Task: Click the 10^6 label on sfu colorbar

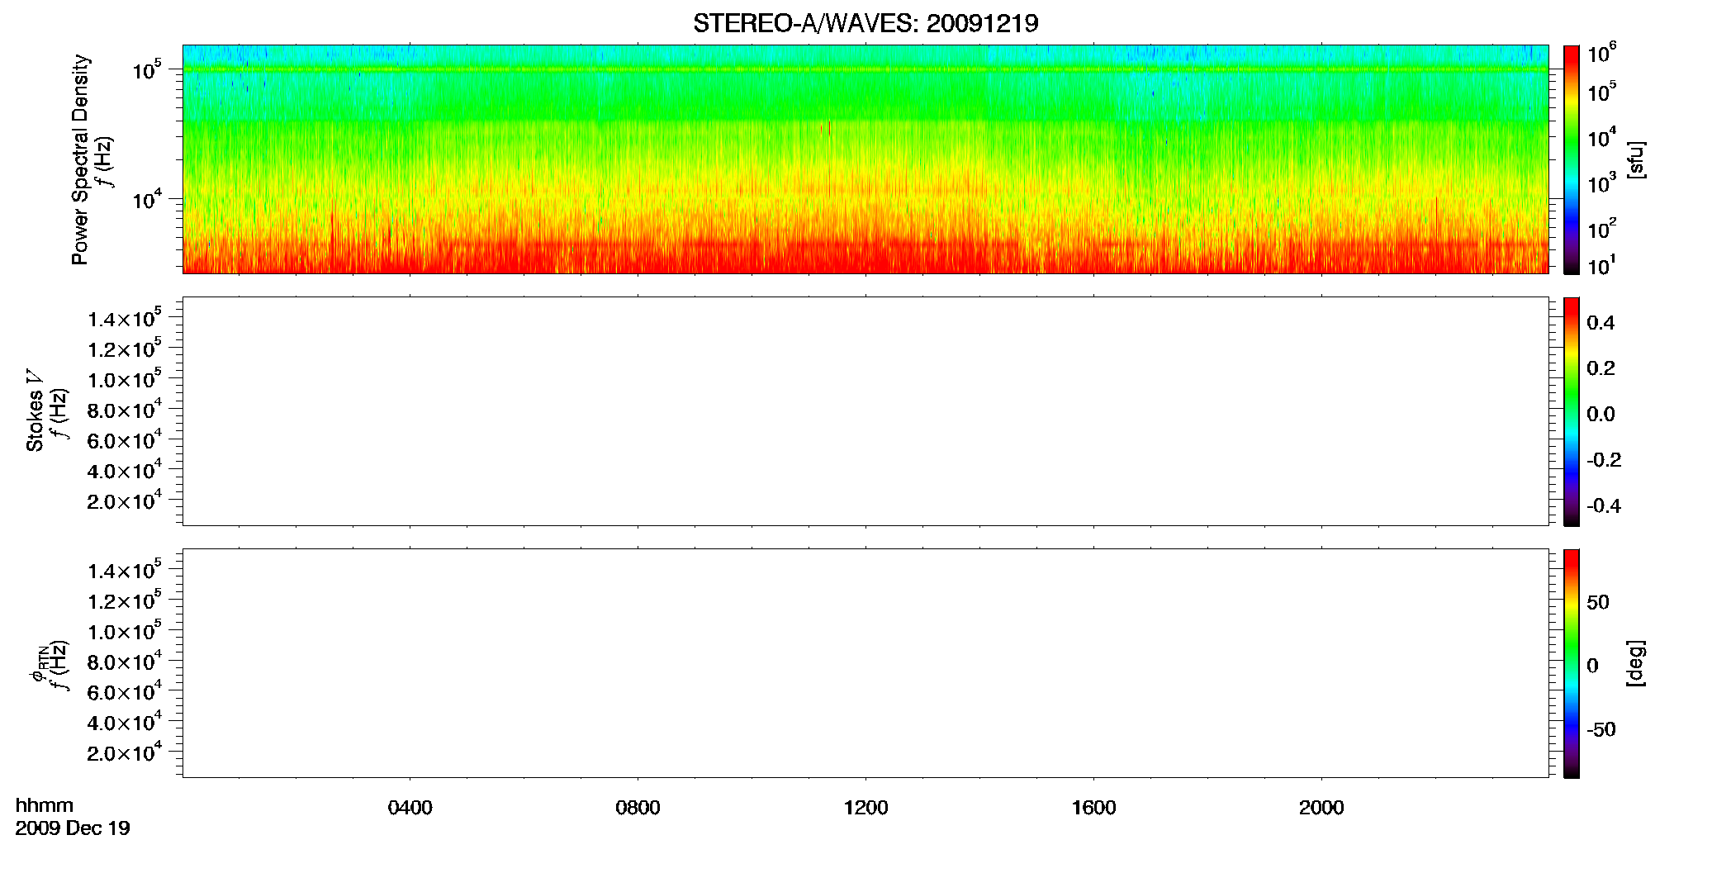Action: (1601, 54)
